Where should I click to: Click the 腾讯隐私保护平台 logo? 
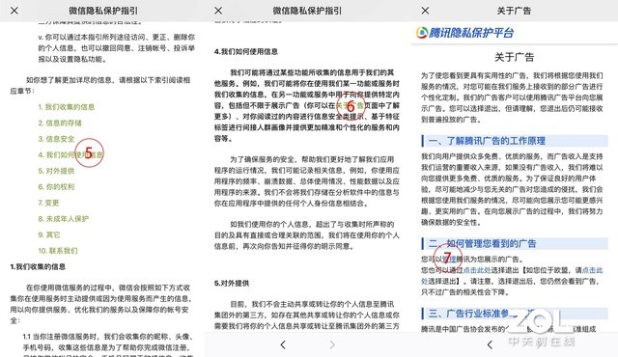point(464,33)
